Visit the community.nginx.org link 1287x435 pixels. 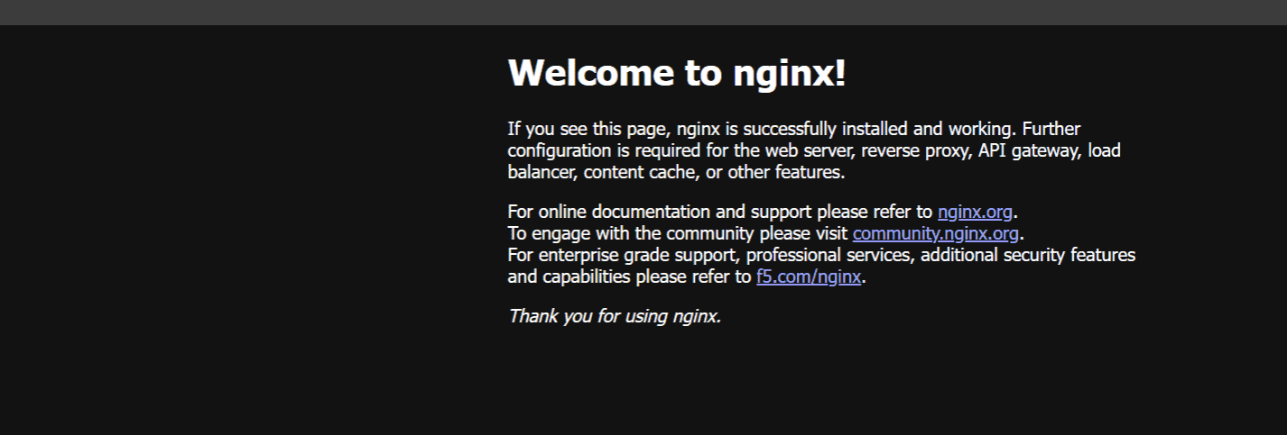[x=935, y=234]
